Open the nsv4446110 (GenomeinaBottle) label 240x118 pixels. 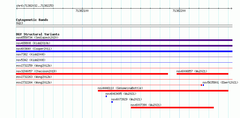120,88
